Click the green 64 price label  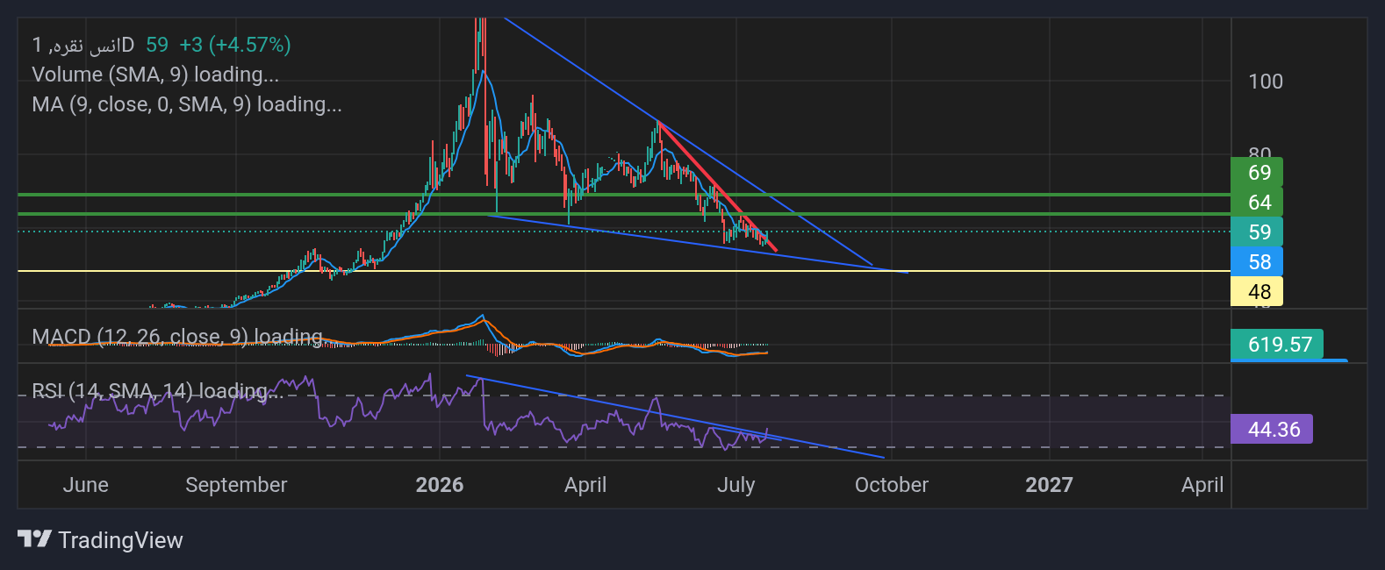click(1257, 203)
